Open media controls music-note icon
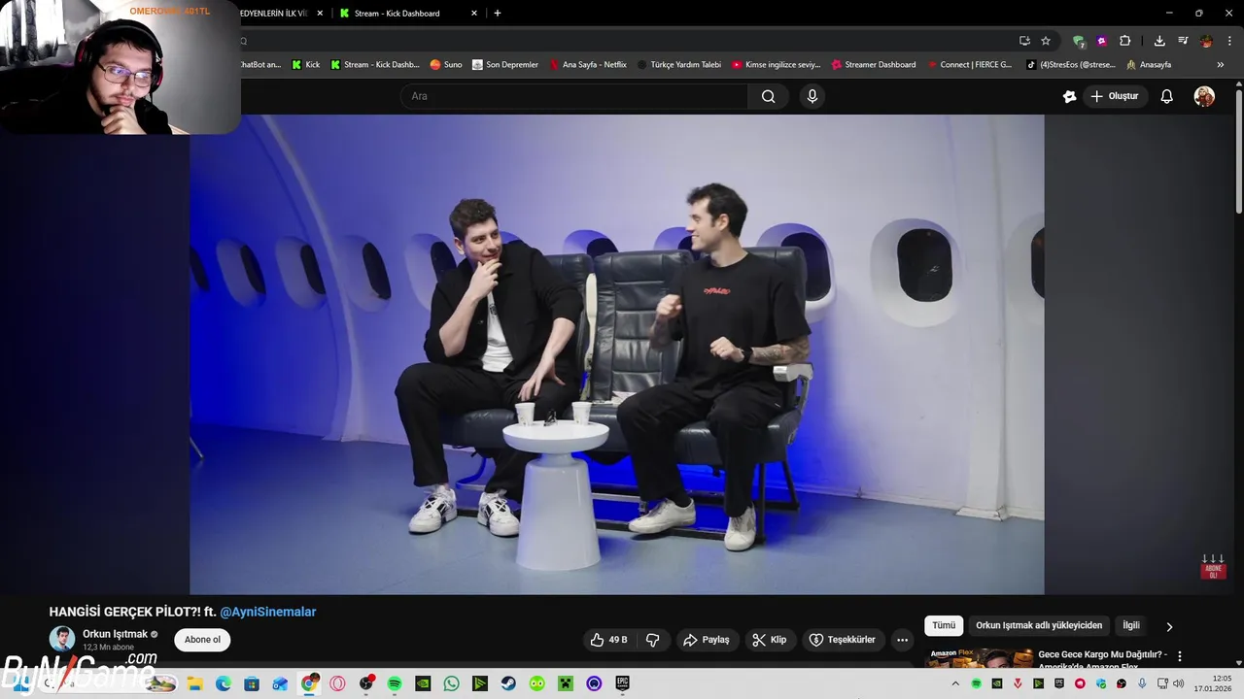Image resolution: width=1244 pixels, height=699 pixels. [1183, 41]
